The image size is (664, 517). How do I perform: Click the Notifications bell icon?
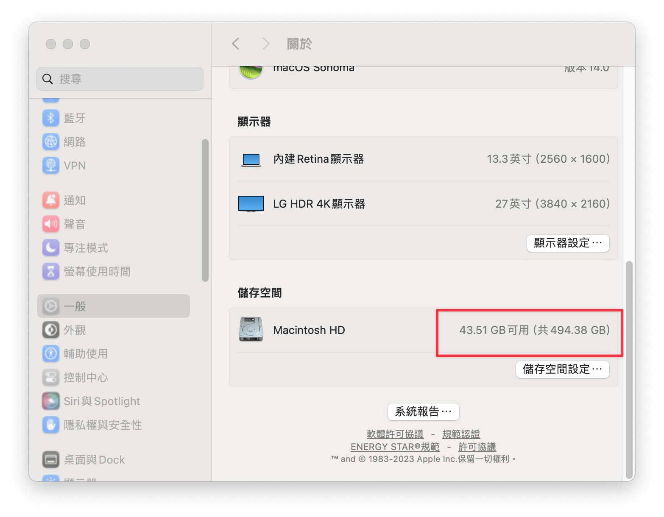[51, 200]
